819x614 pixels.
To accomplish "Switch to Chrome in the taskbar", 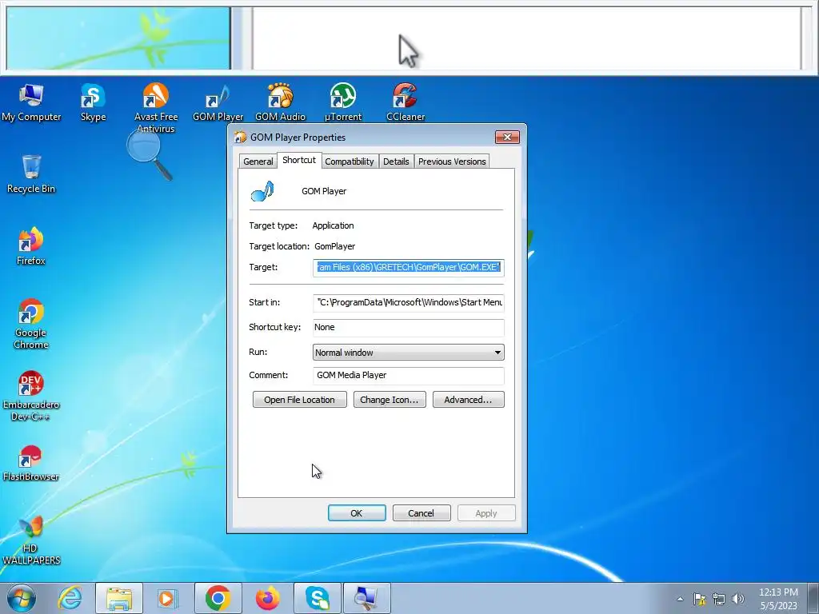I will 218,598.
